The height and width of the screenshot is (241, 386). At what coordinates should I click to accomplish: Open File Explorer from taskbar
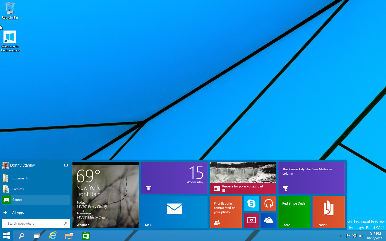(x=69, y=236)
